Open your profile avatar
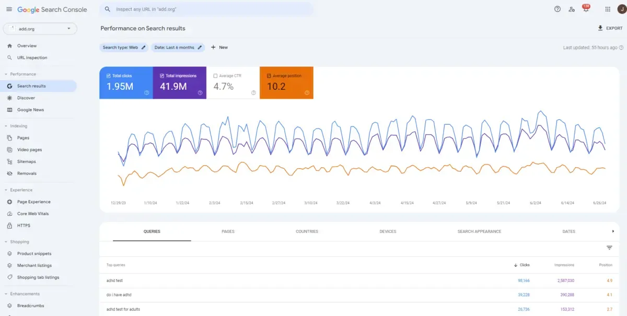 pyautogui.click(x=621, y=9)
